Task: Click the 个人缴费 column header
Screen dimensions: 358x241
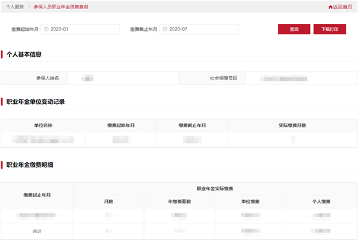Action: pos(321,202)
